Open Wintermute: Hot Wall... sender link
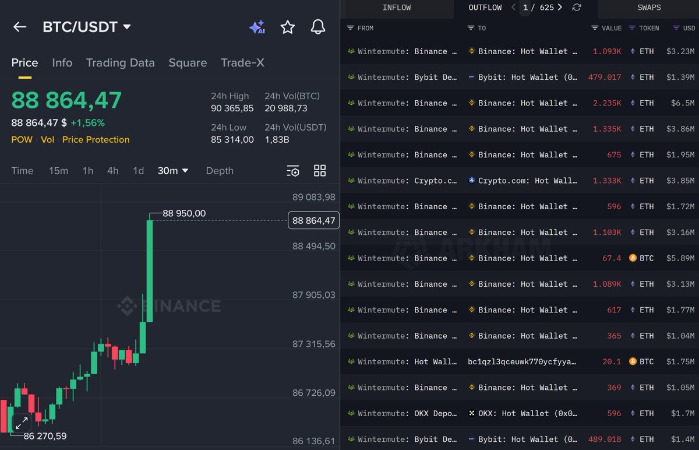This screenshot has width=699, height=450. coord(407,361)
